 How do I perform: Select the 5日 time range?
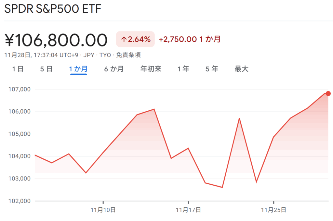(46, 69)
